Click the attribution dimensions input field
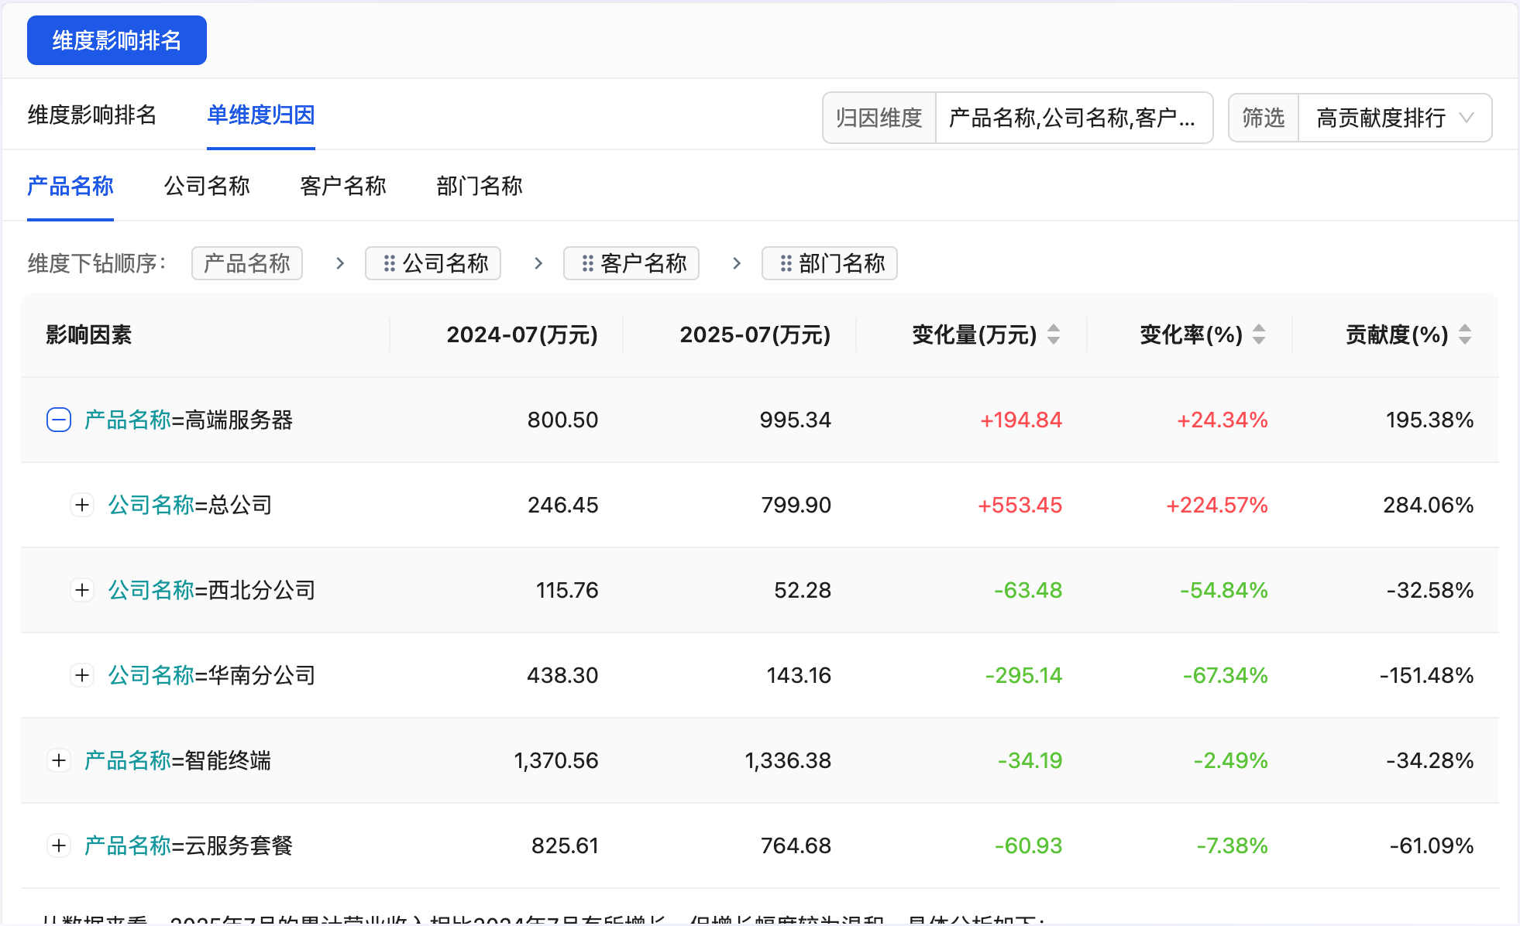Image resolution: width=1520 pixels, height=926 pixels. [1073, 117]
